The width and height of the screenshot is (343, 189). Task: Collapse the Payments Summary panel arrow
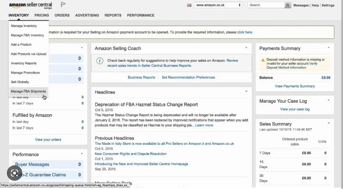[x=329, y=48]
